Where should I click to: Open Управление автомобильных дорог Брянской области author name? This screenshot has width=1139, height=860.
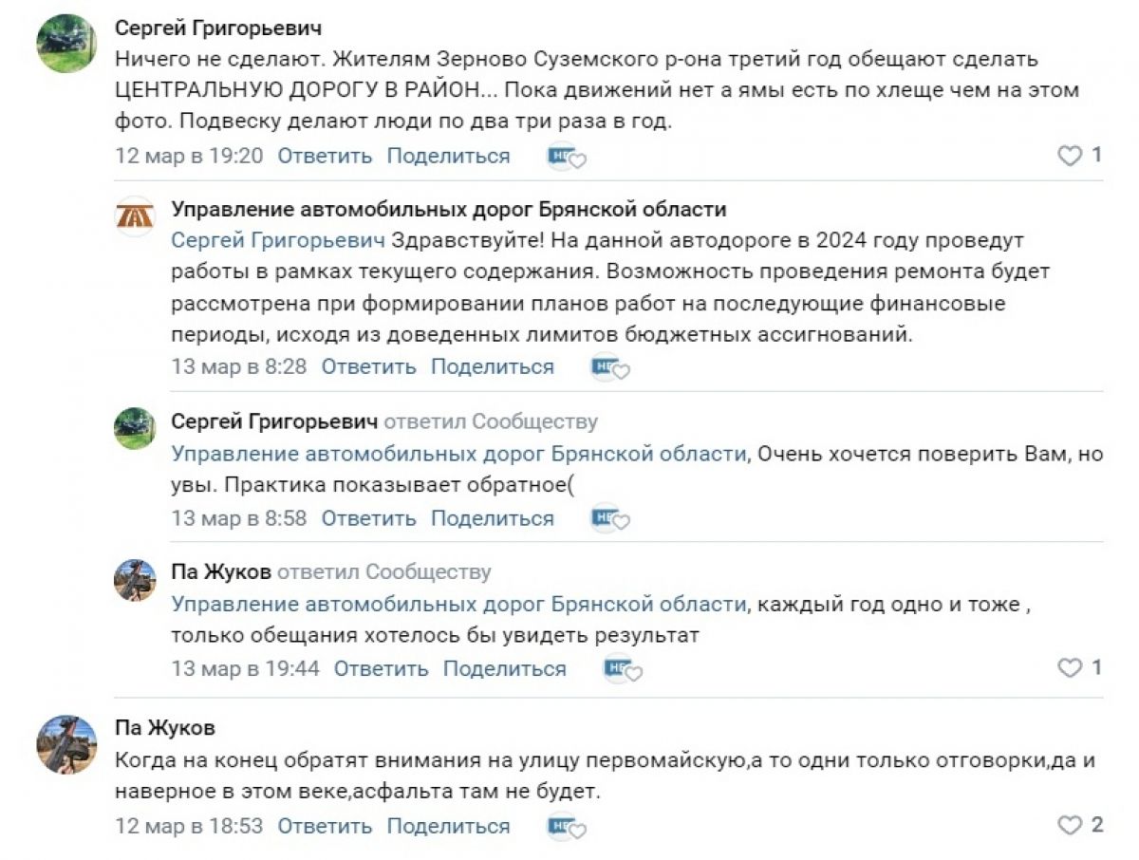[x=448, y=209]
